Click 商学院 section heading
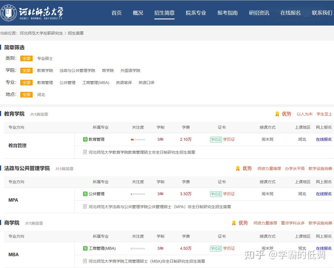 coord(12,222)
